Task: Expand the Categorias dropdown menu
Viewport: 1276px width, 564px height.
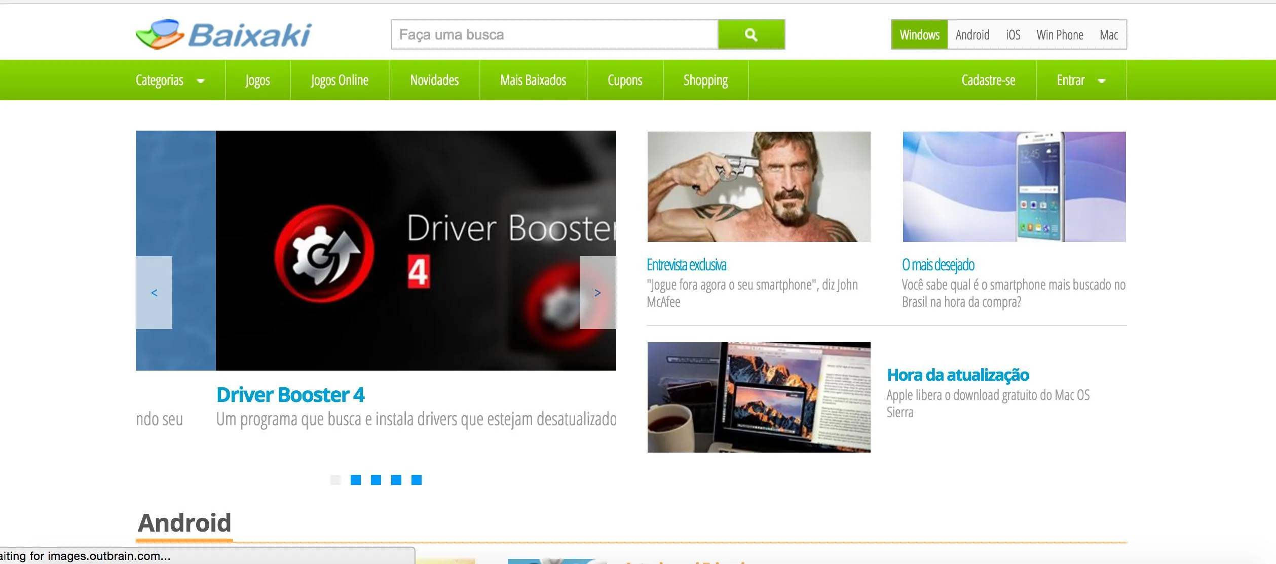Action: click(170, 80)
